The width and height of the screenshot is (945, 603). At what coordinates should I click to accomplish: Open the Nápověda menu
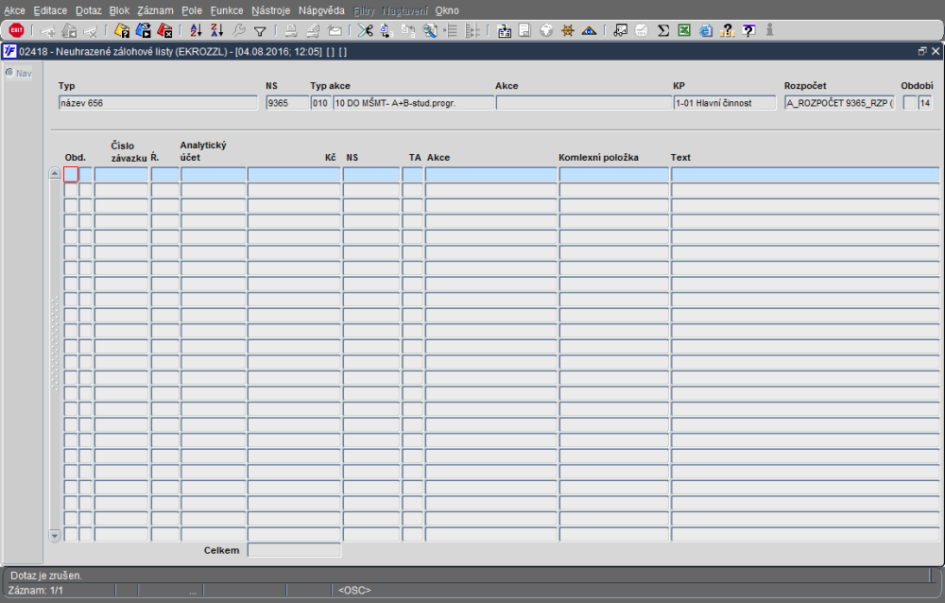click(x=321, y=10)
